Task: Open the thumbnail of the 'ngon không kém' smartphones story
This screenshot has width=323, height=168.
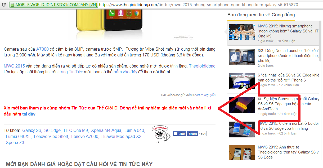Action: (242, 32)
